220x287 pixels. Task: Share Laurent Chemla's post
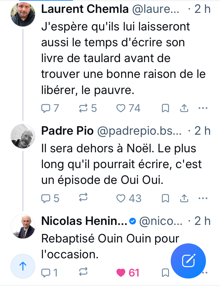point(184,109)
